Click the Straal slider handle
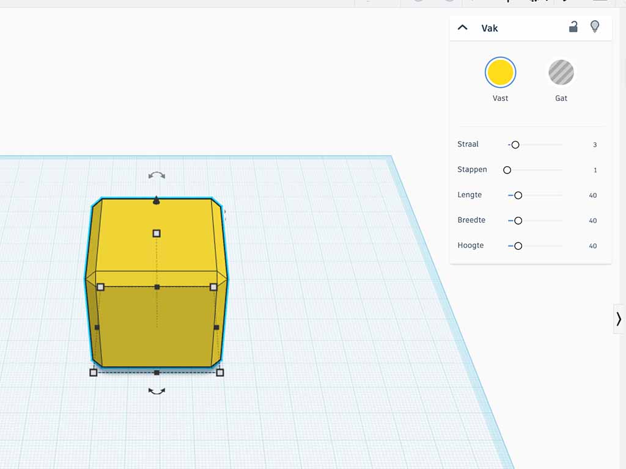The image size is (626, 469). pyautogui.click(x=515, y=145)
